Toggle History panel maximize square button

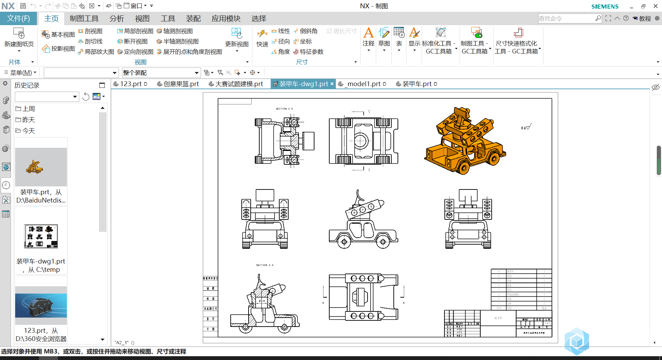pyautogui.click(x=102, y=85)
